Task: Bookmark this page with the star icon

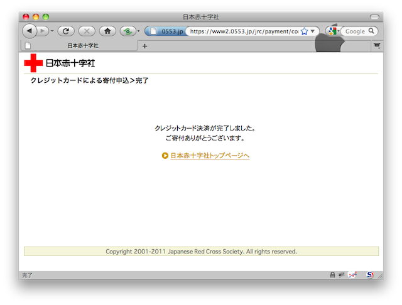Action: coord(304,31)
